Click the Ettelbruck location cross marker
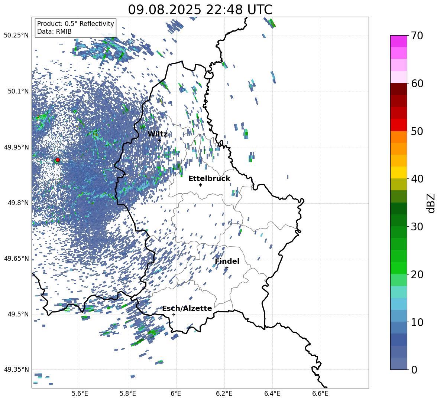440x401 pixels. 200,185
